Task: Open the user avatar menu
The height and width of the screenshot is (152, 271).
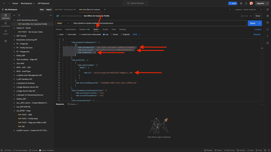Action: (x=251, y=3)
